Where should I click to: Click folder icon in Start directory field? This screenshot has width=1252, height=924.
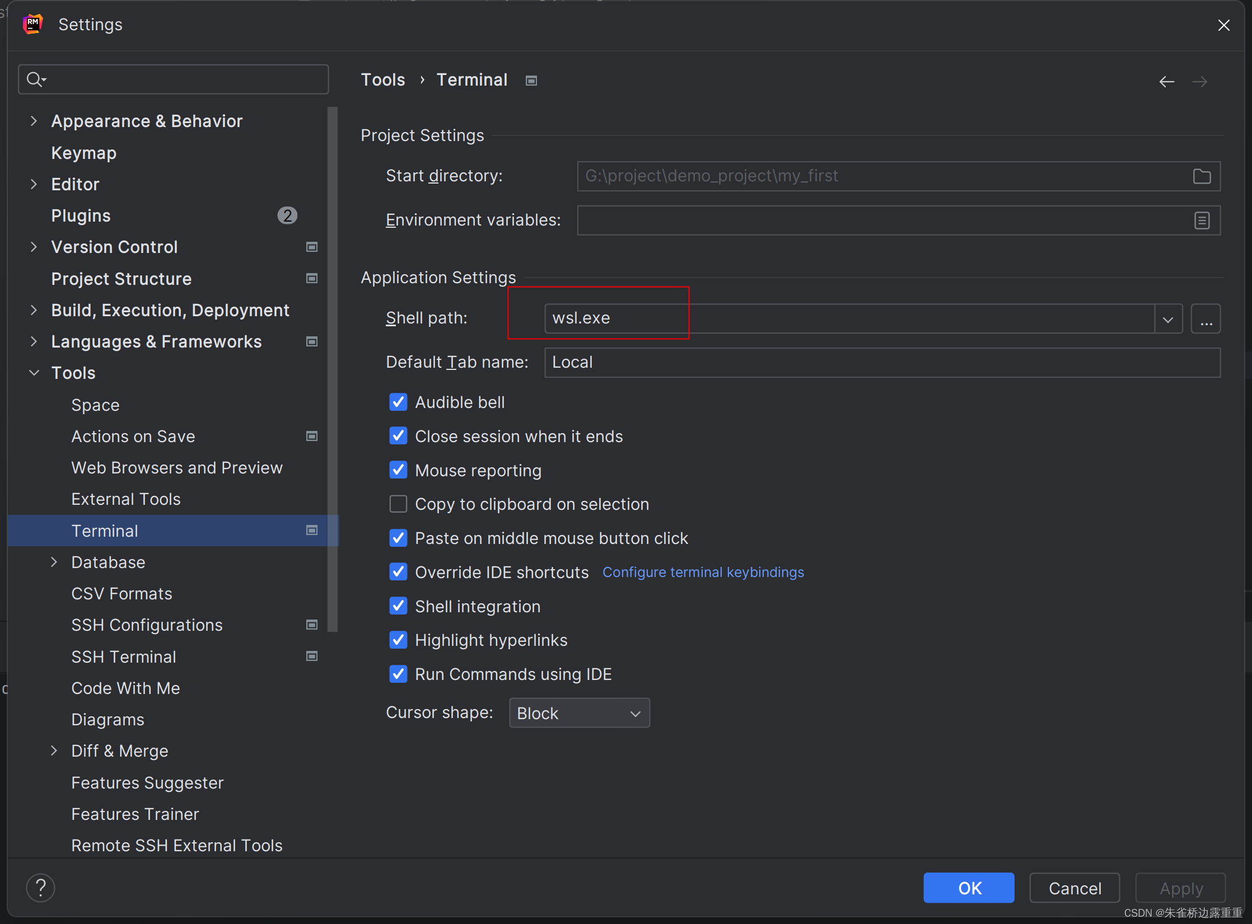pos(1202,176)
